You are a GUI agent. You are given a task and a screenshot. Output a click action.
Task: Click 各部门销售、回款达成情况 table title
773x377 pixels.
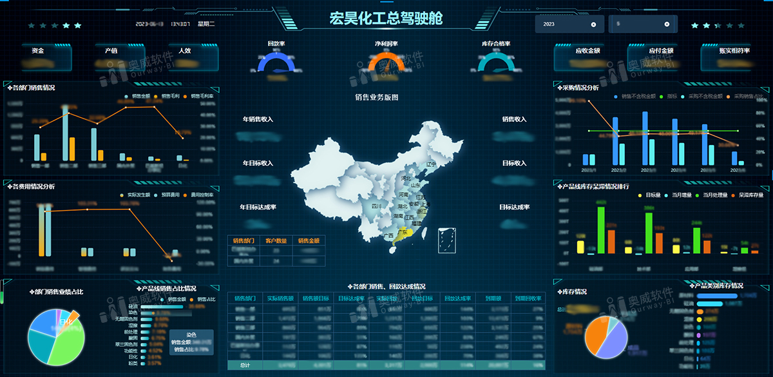coord(386,286)
